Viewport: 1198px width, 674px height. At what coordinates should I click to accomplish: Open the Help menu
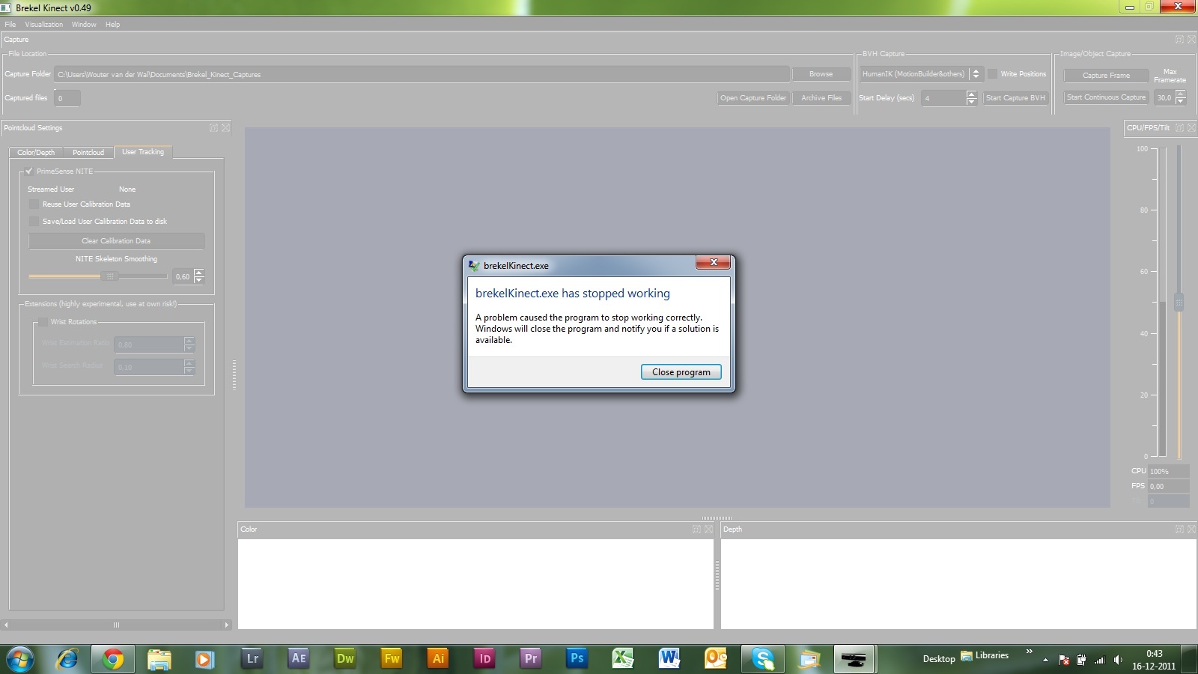[112, 24]
